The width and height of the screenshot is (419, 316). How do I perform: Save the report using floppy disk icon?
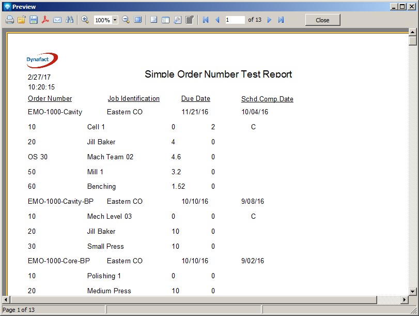pos(34,20)
